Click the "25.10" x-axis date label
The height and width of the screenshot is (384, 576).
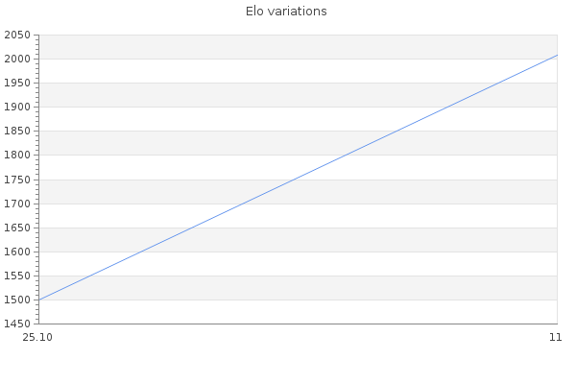(x=37, y=337)
